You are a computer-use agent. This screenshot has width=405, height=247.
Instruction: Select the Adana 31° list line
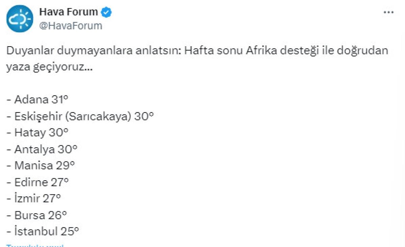tap(37, 99)
